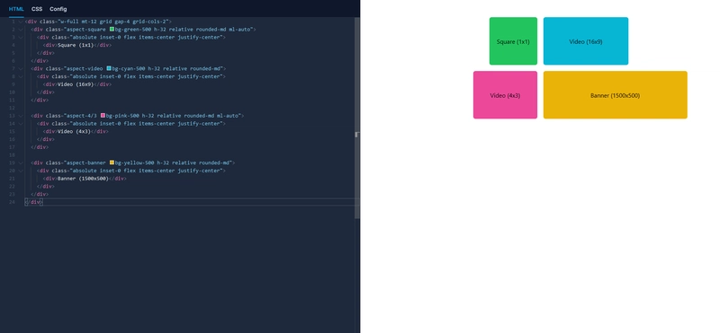Collapse the code fold at line 1
This screenshot has height=333, width=720.
[x=20, y=22]
